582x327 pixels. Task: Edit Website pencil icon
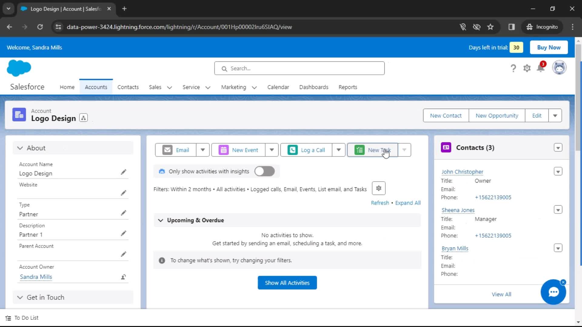[x=123, y=193]
